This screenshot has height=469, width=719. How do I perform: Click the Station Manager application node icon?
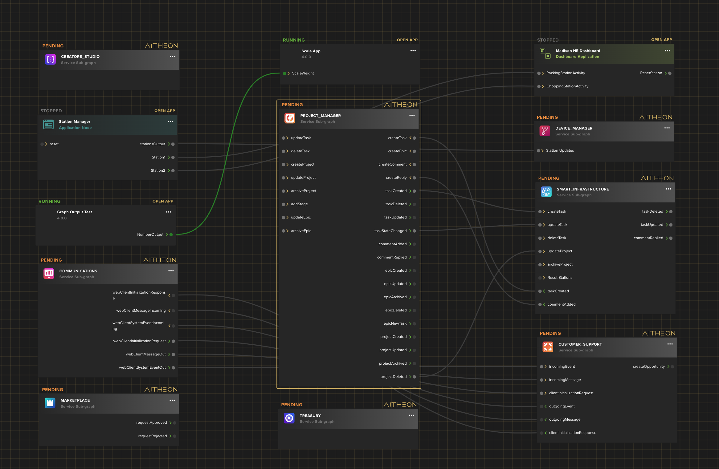[48, 124]
